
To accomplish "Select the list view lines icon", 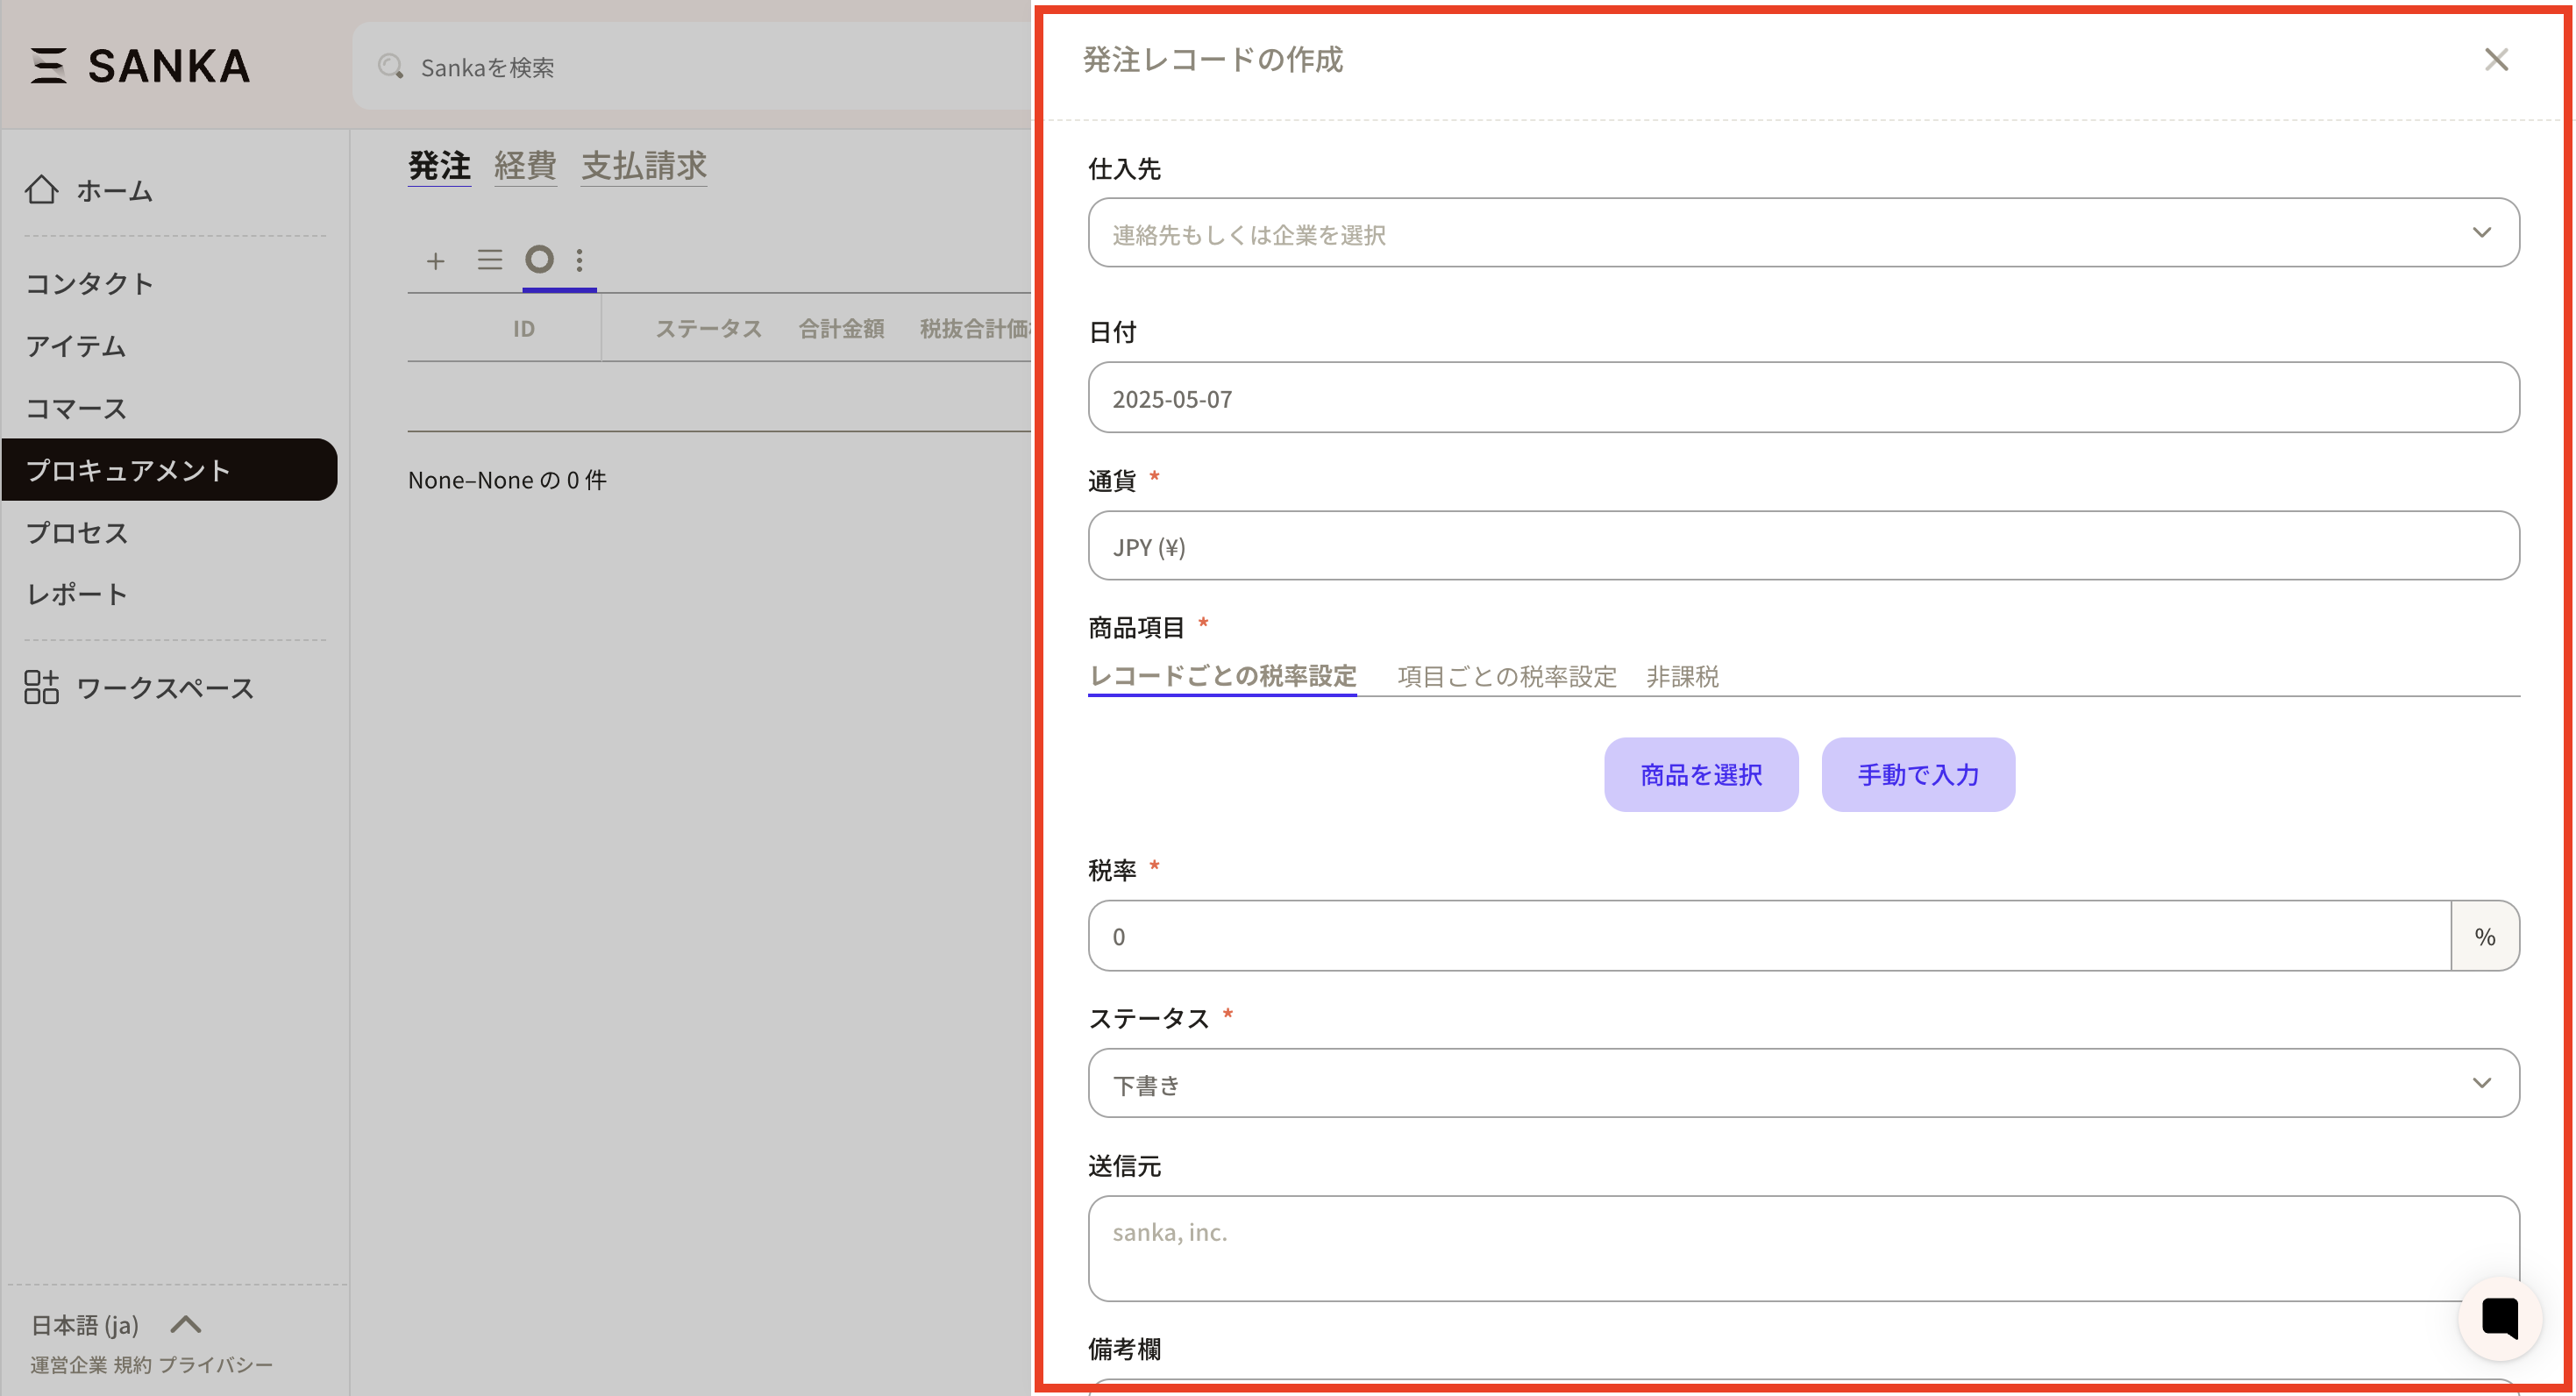I will coord(489,260).
